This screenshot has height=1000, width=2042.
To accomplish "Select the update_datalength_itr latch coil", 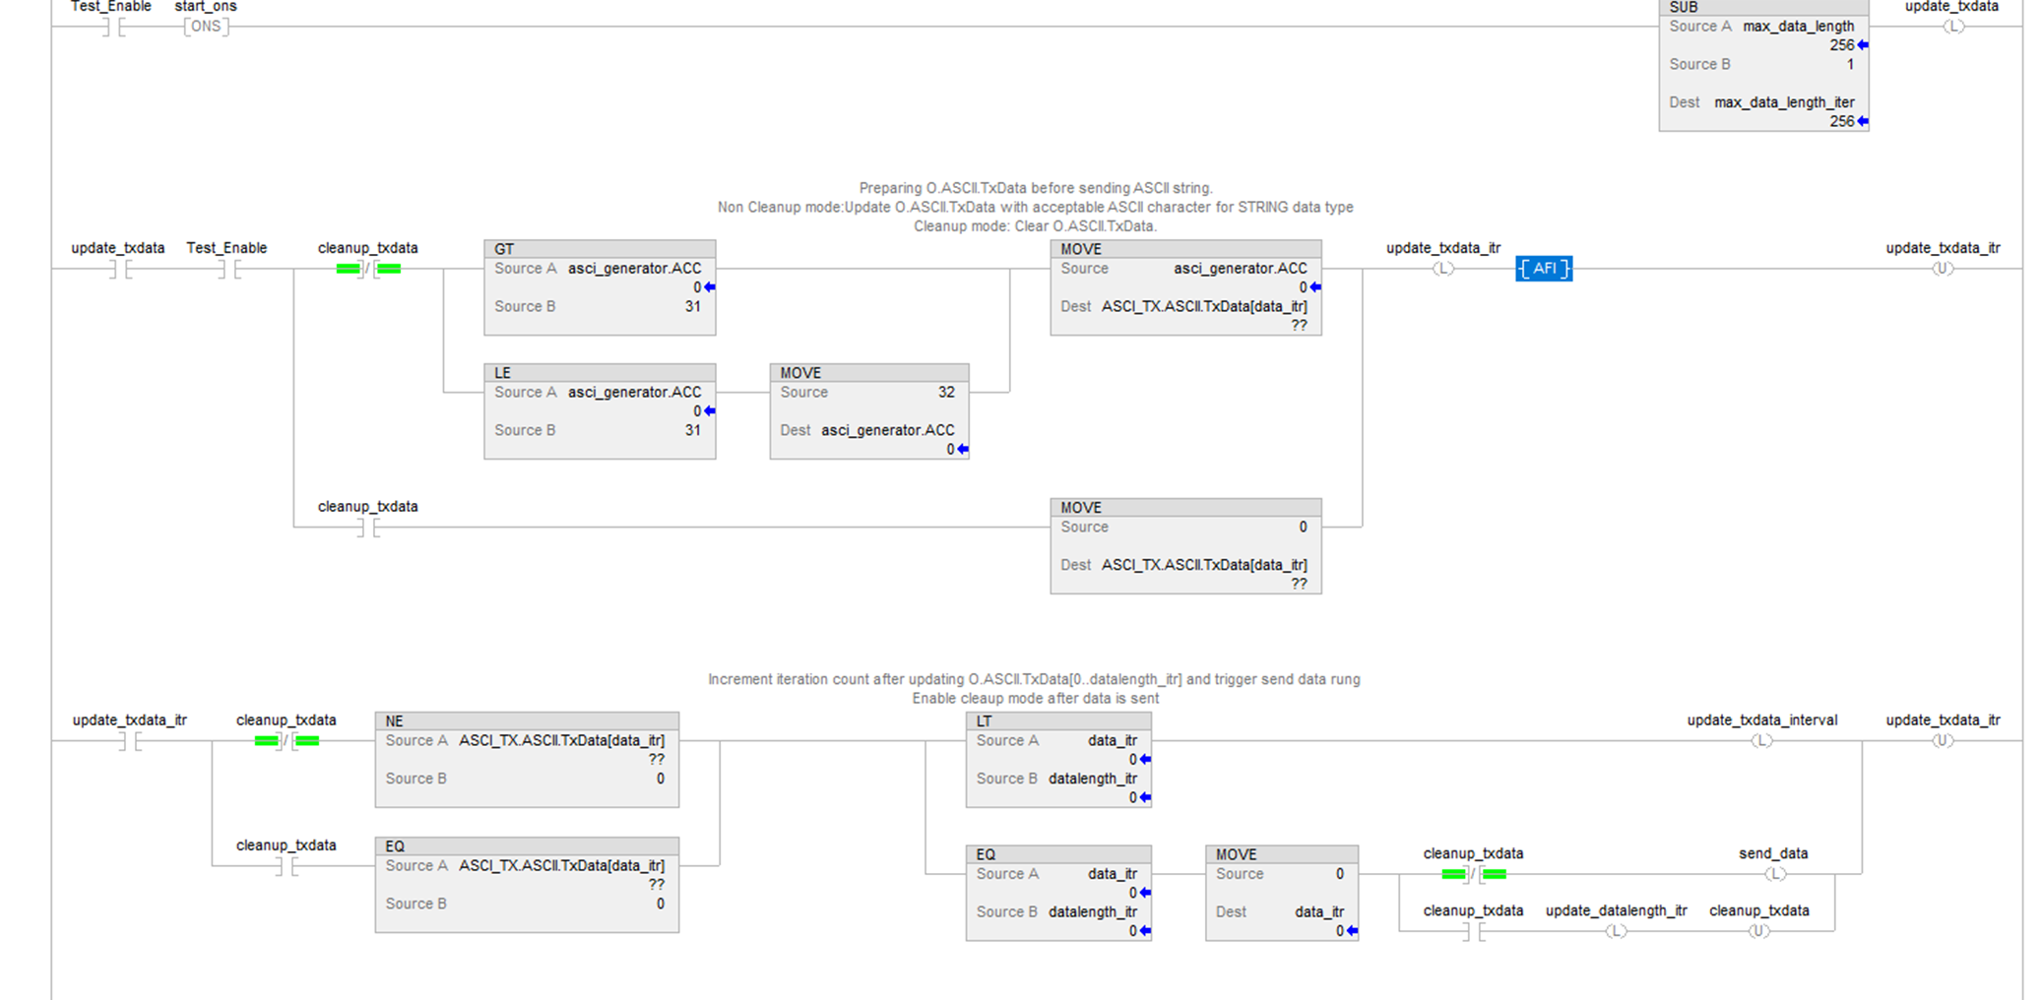I will [1616, 931].
